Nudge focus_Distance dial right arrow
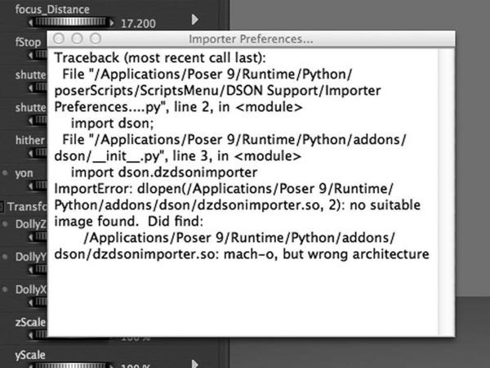This screenshot has height=368, width=490. click(x=111, y=23)
